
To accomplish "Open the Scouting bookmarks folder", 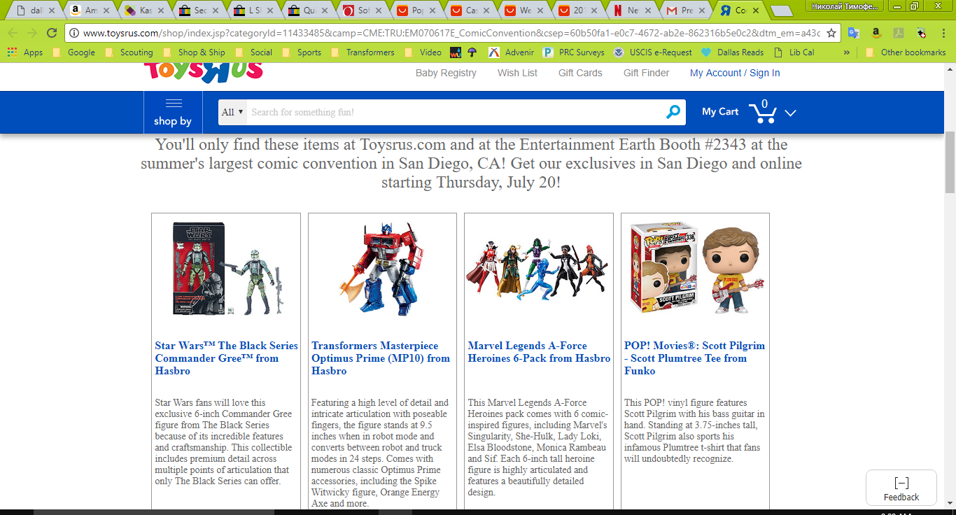I will (x=129, y=52).
